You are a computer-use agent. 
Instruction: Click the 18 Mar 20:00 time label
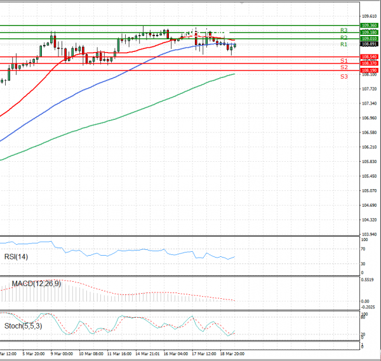(x=232, y=354)
